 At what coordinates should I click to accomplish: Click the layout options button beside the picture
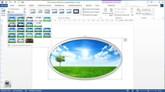125,40
